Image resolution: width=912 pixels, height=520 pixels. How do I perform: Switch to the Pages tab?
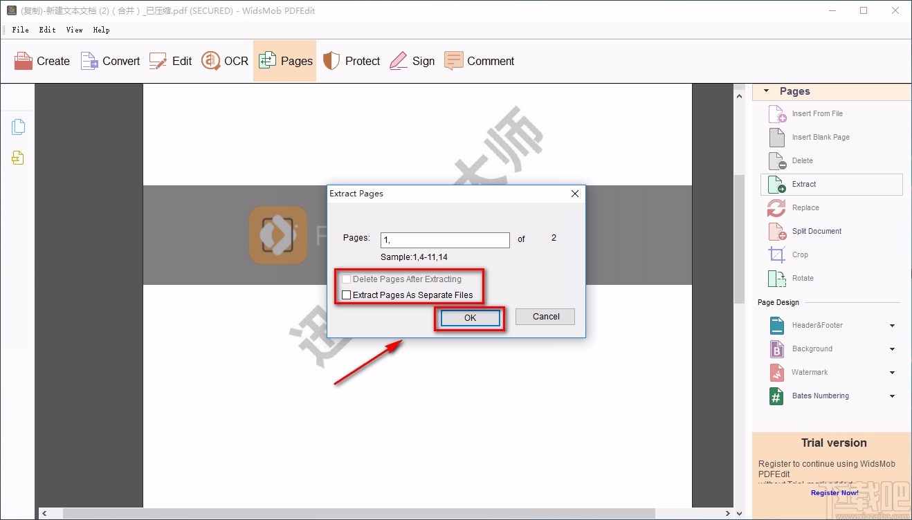click(284, 61)
